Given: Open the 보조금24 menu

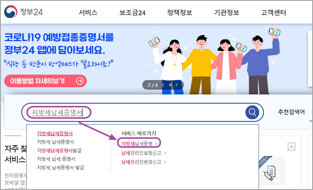Looking at the screenshot, I should click(x=132, y=13).
